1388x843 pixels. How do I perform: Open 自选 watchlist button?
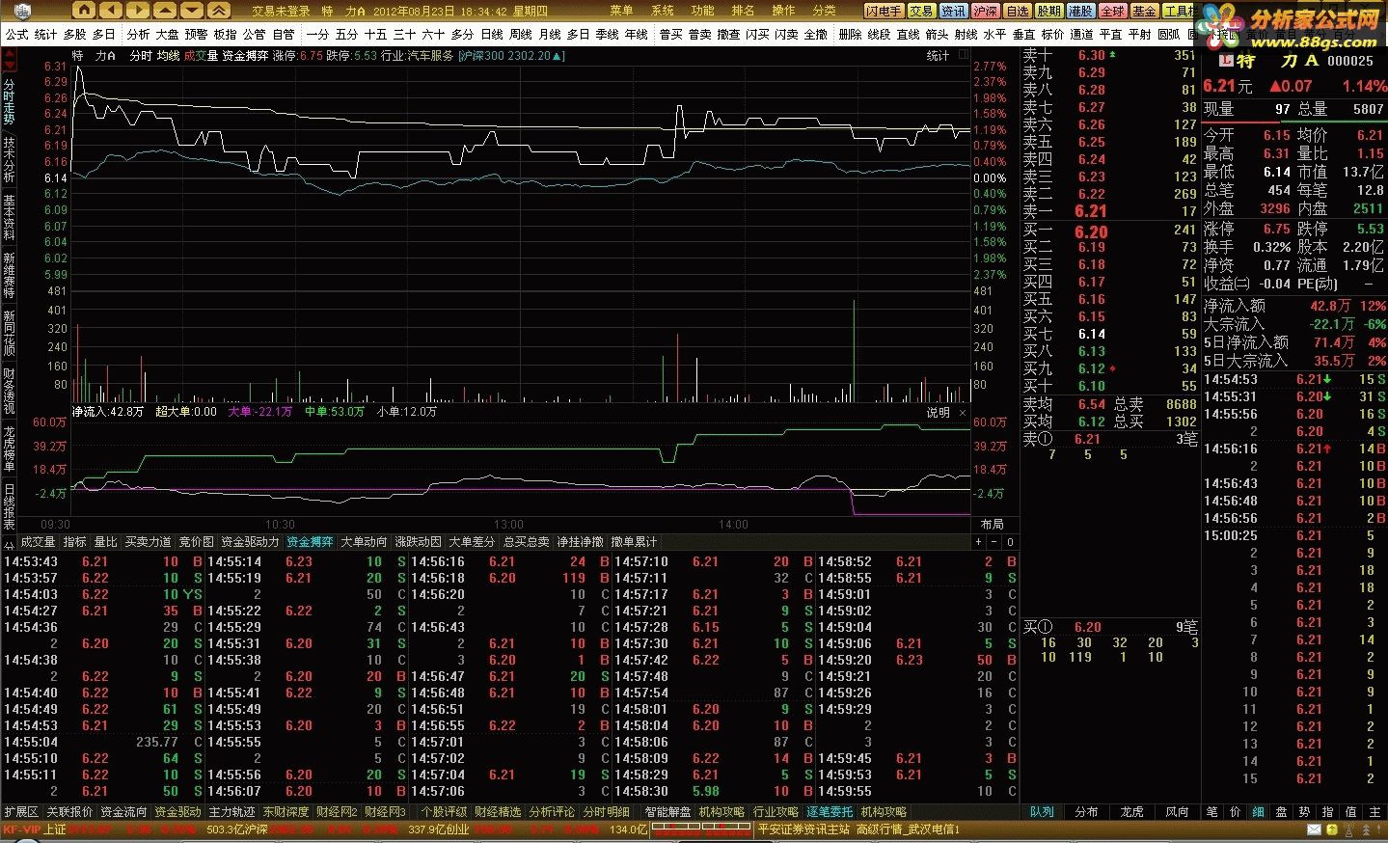point(1017,11)
